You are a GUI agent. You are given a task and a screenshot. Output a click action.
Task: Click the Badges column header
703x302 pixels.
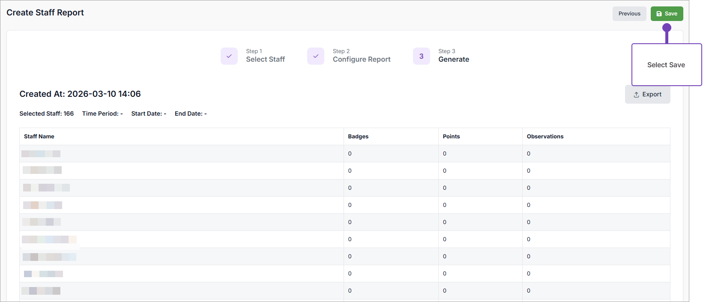coord(358,137)
